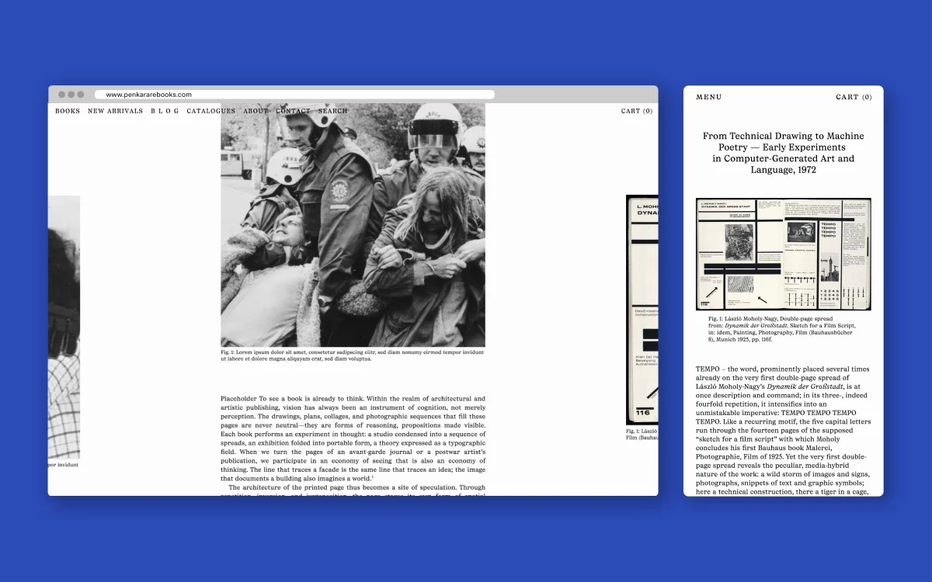Open the CONTACT page
The width and height of the screenshot is (932, 582).
coord(293,111)
